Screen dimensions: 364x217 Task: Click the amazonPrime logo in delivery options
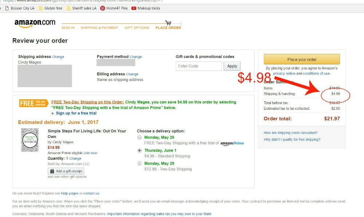233,143
